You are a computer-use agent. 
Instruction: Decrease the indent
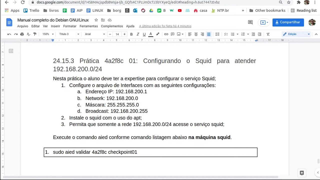click(253, 34)
